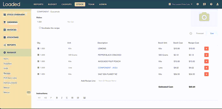Open Recipes under Manage
The height and width of the screenshot is (109, 222).
(x=7, y=73)
